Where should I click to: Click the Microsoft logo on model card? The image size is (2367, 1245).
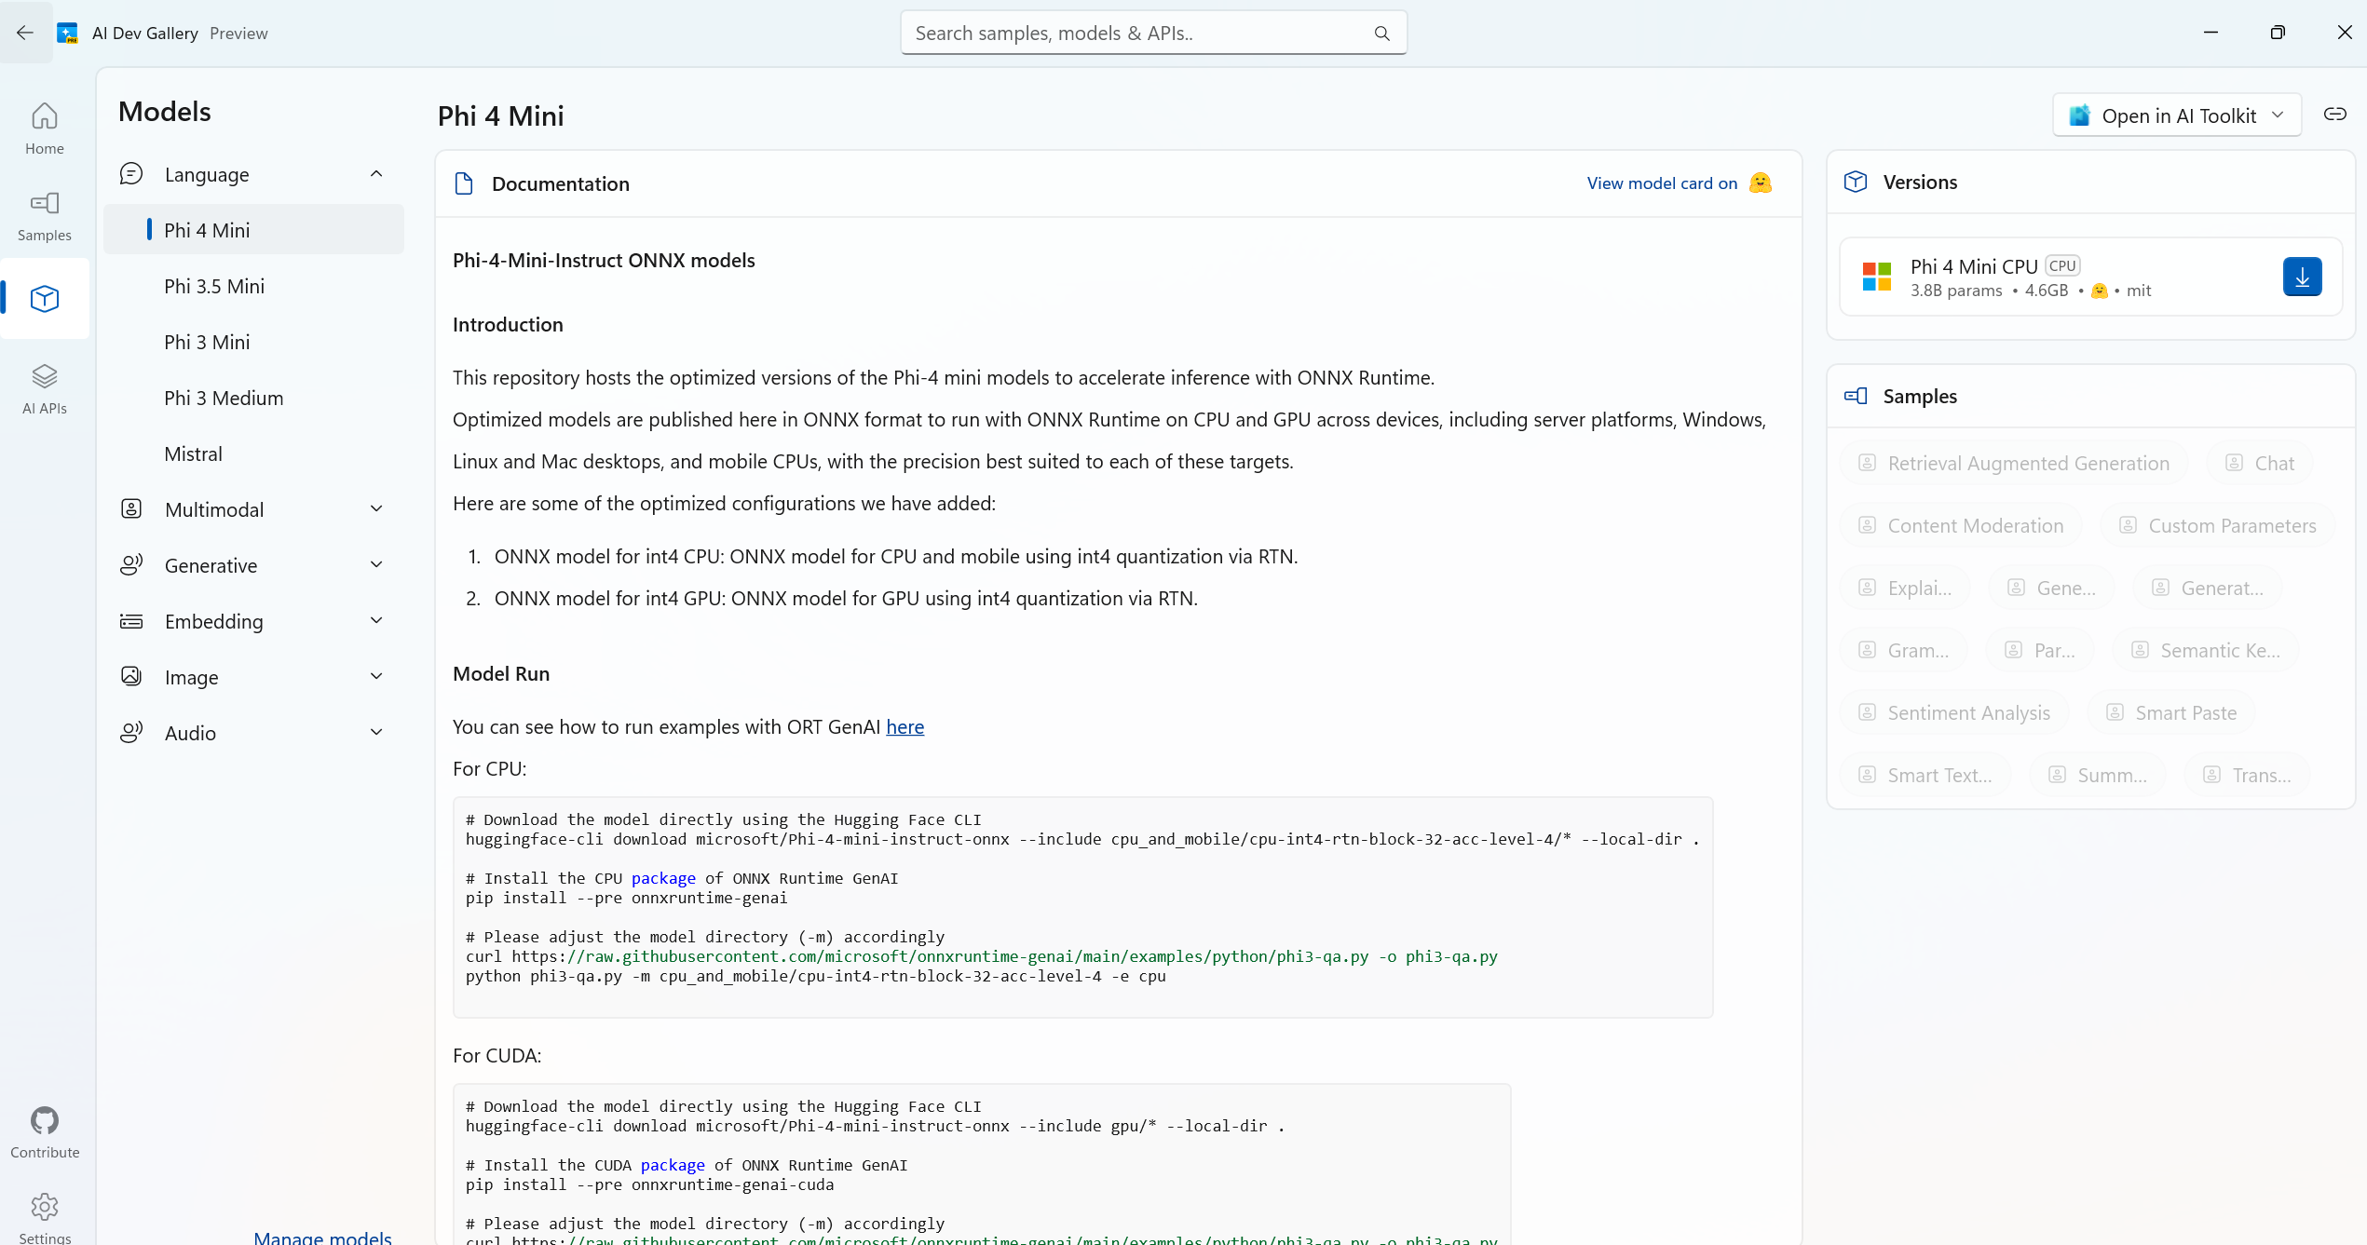1877,277
